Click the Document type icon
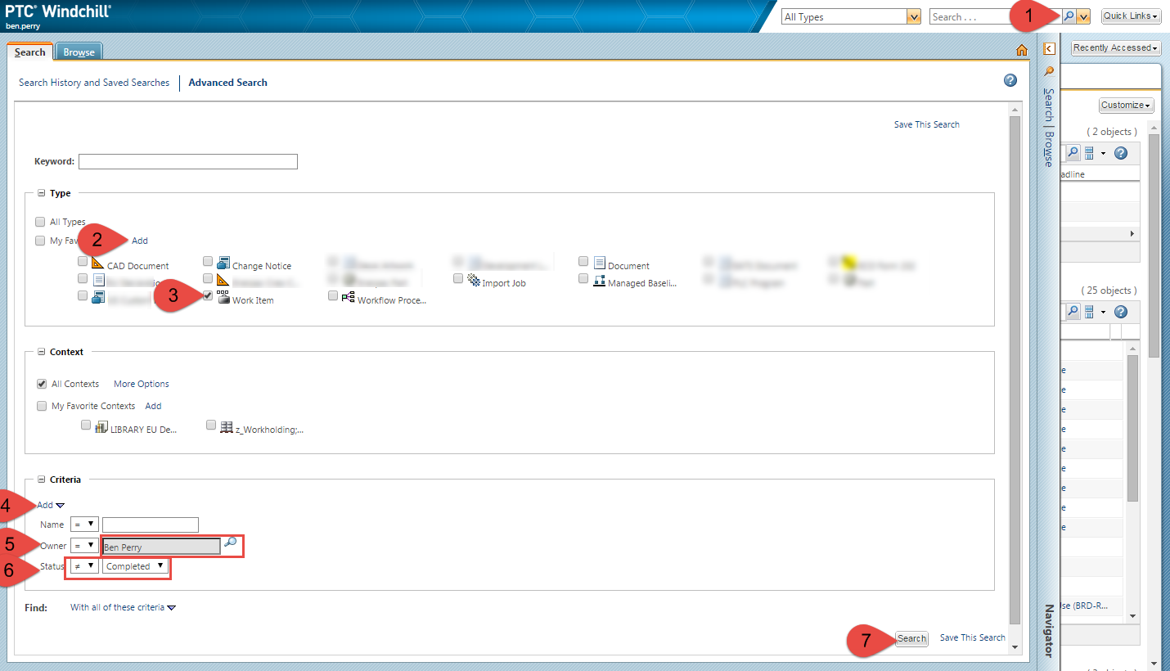This screenshot has height=671, width=1170. [x=599, y=263]
